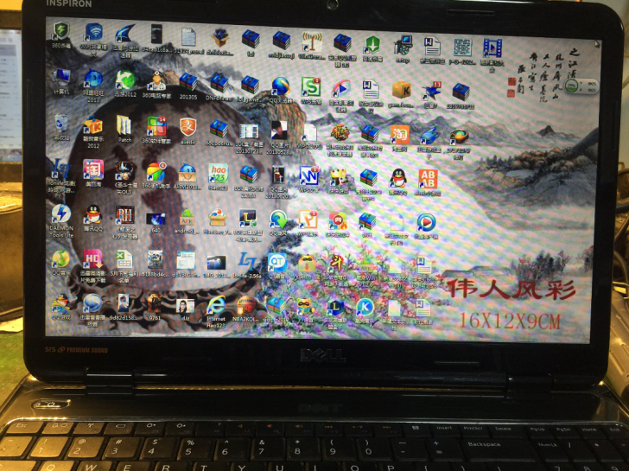Launch hao123 shortcut icon

[218, 174]
